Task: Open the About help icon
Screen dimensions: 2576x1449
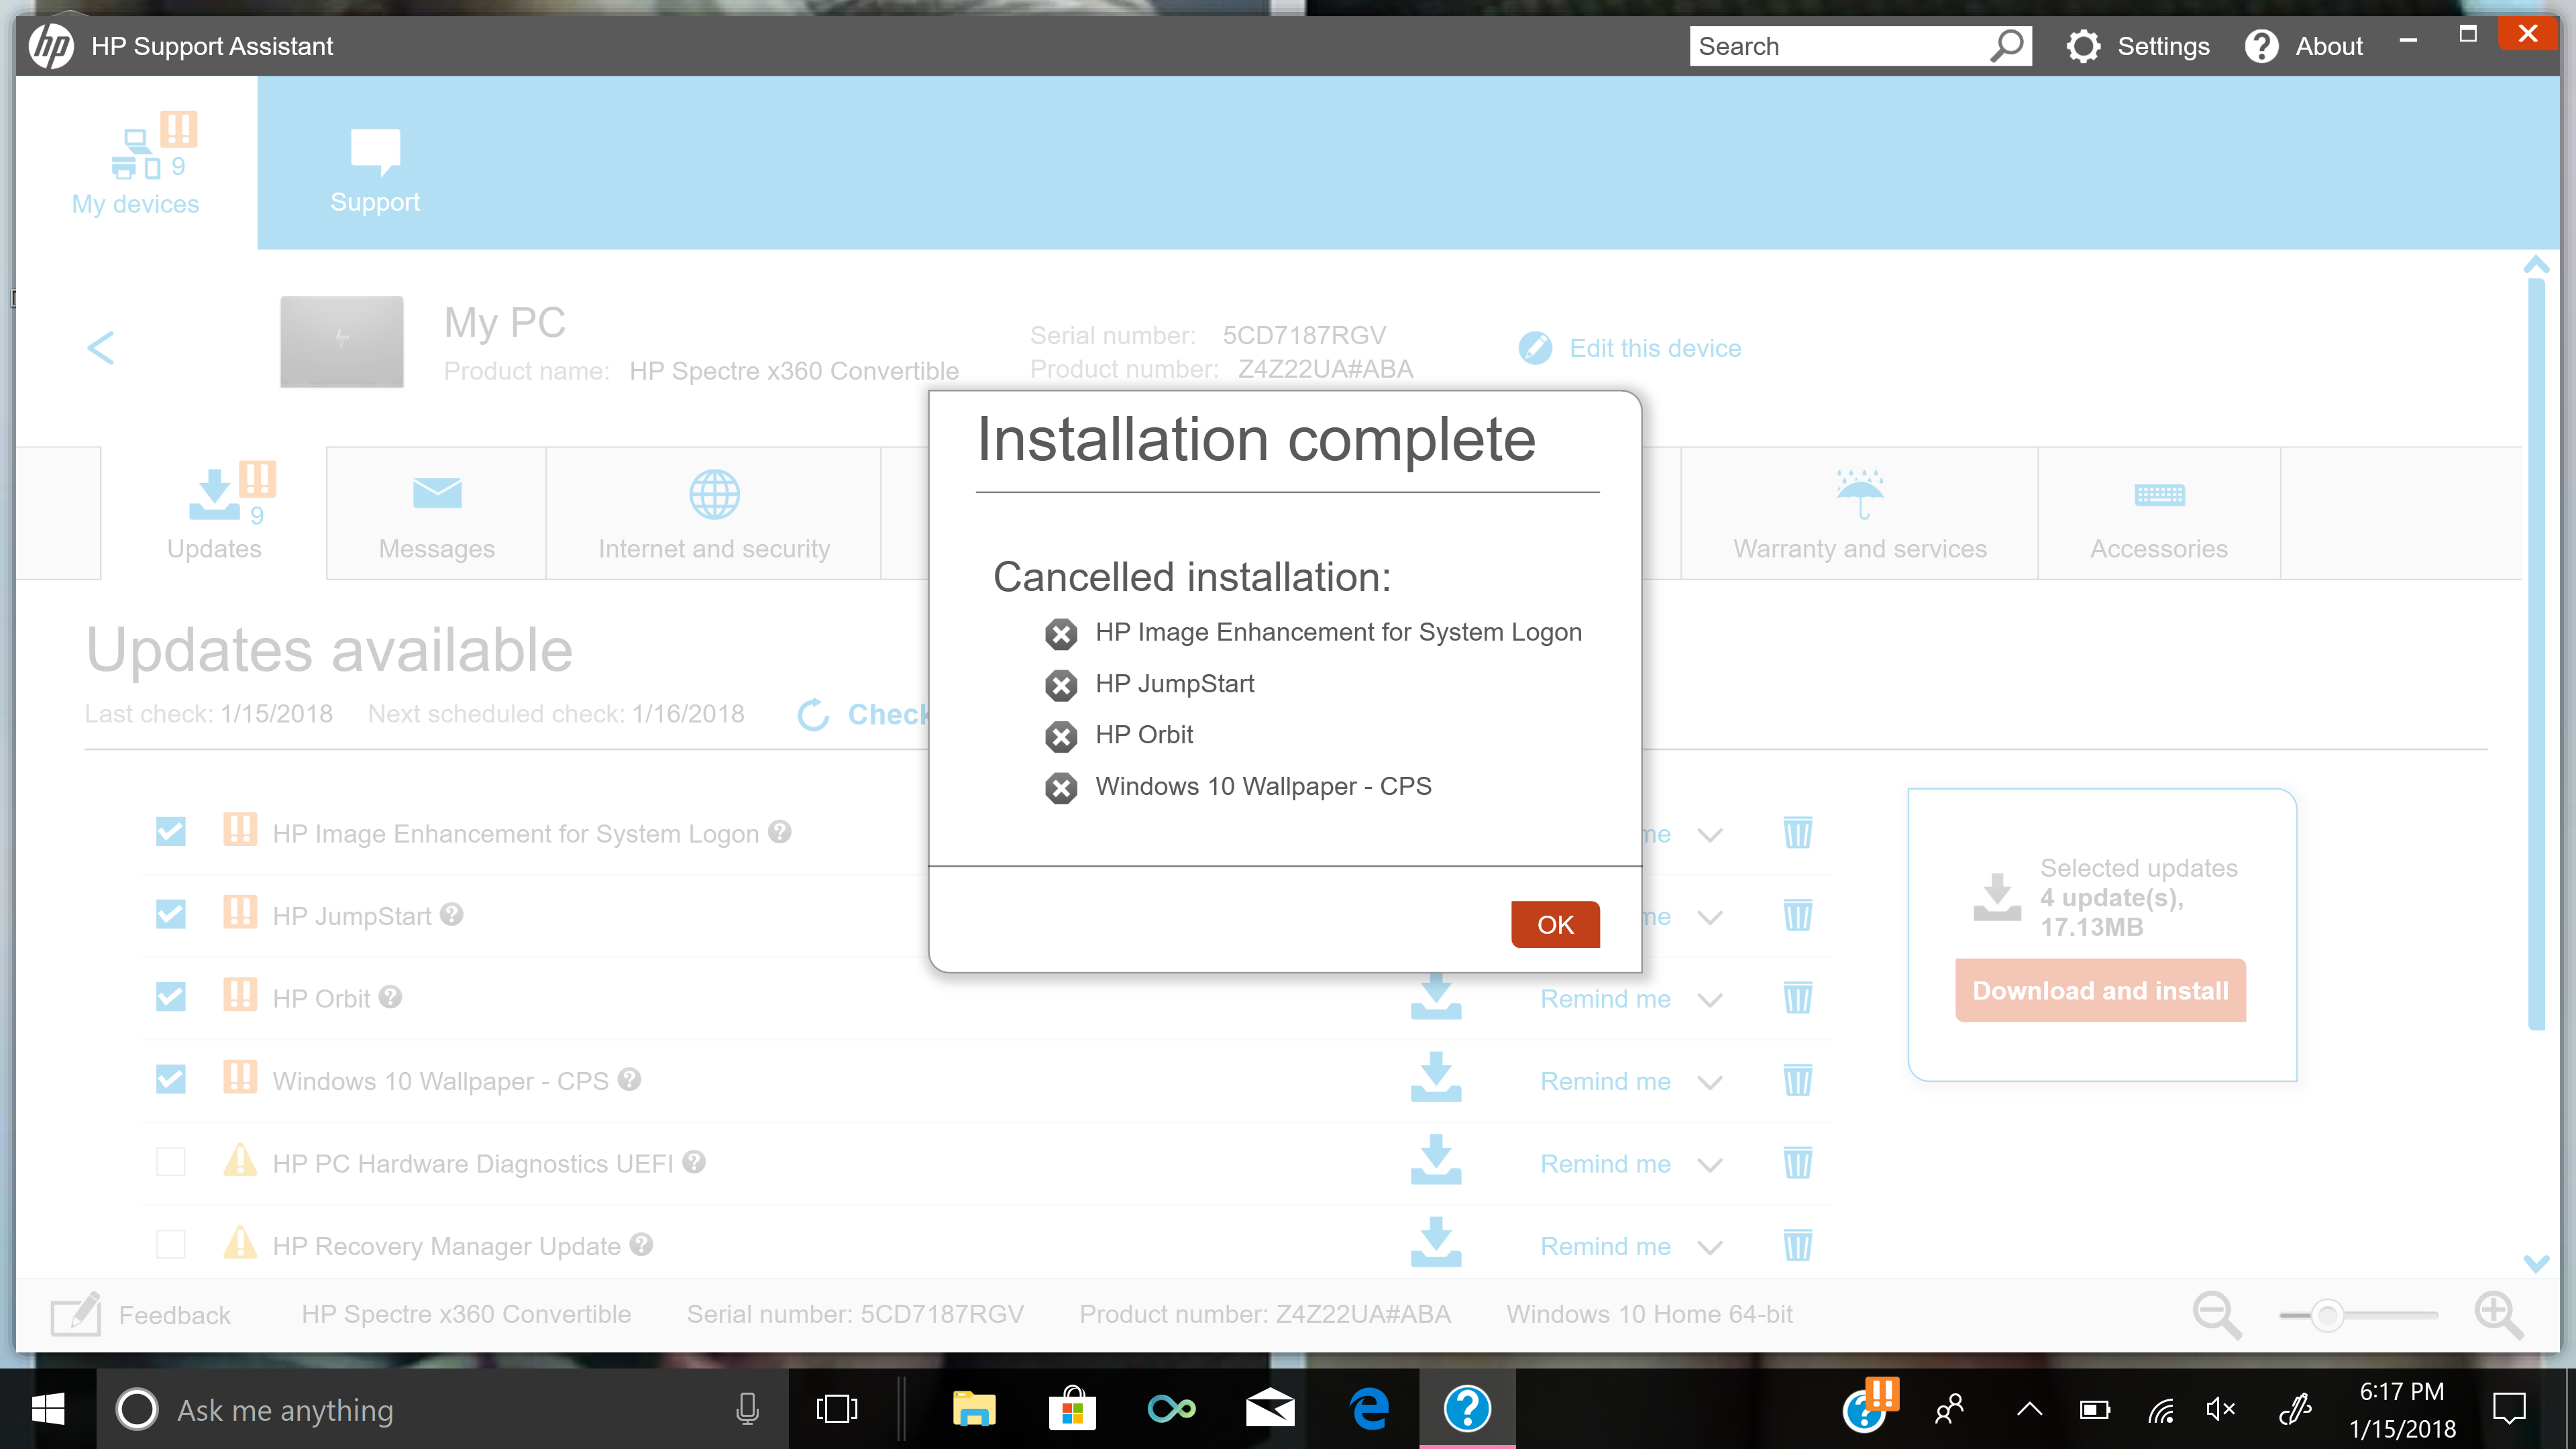Action: (2261, 46)
